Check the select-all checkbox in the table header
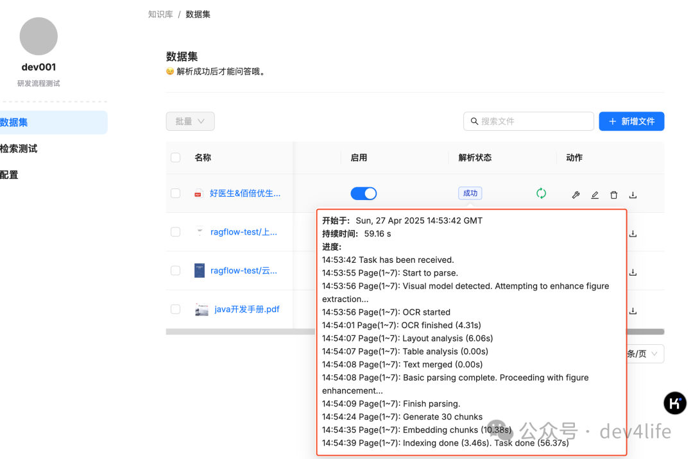 point(175,158)
